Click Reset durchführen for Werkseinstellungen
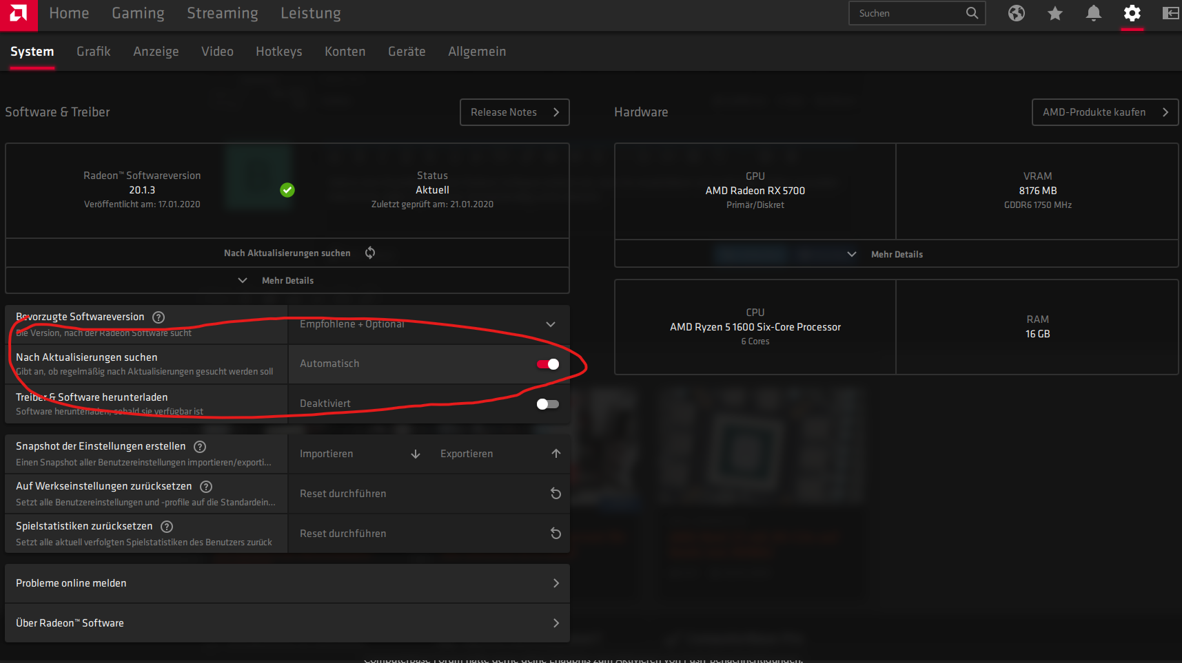This screenshot has width=1182, height=663. click(x=429, y=494)
